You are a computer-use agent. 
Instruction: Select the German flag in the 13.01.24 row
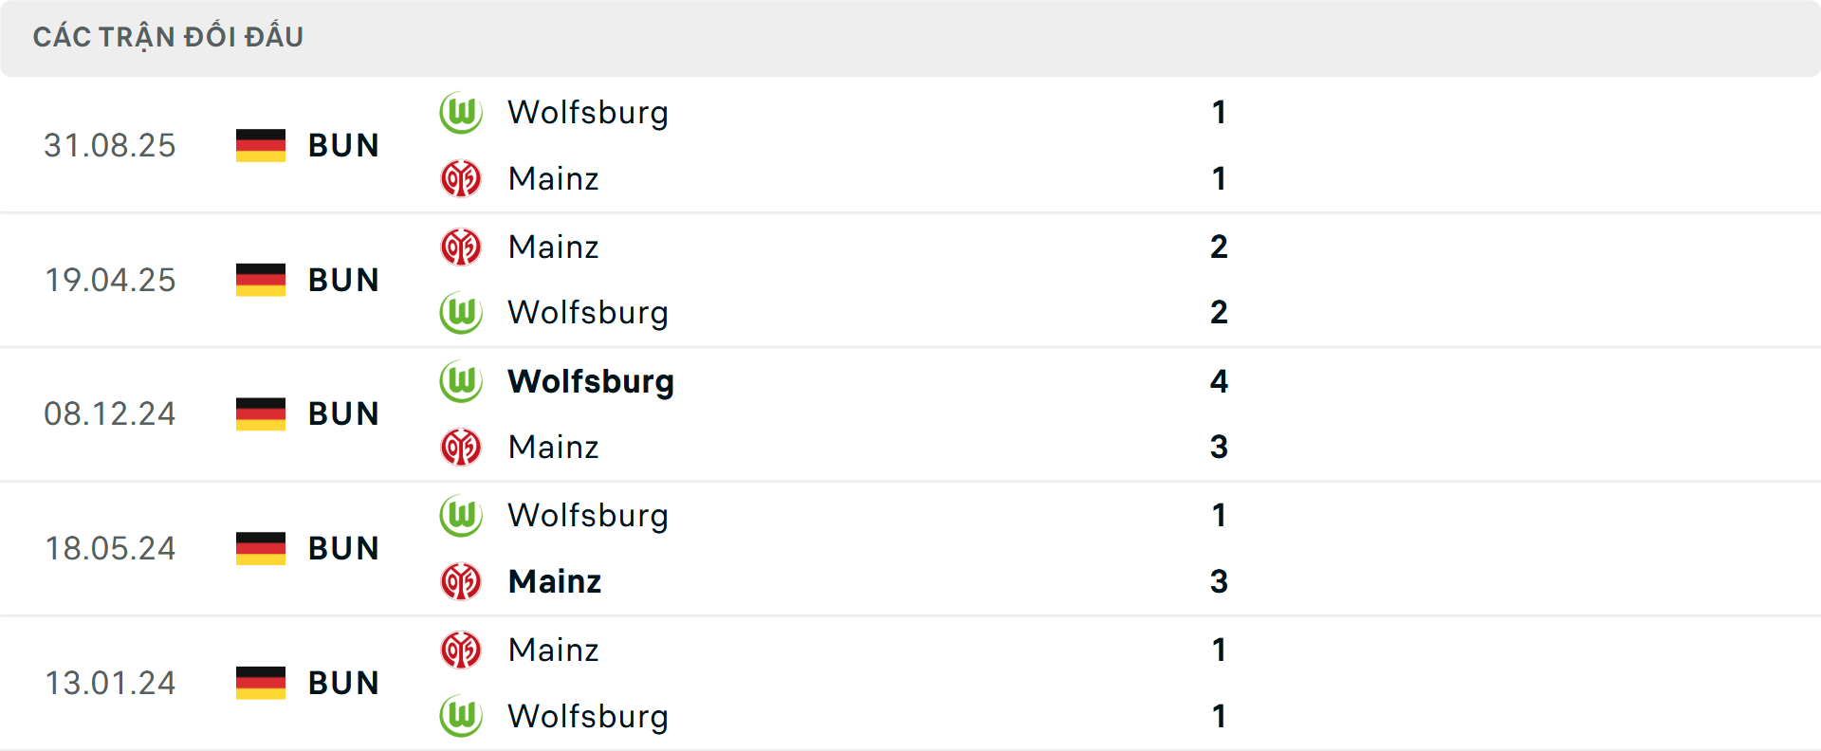(x=259, y=683)
